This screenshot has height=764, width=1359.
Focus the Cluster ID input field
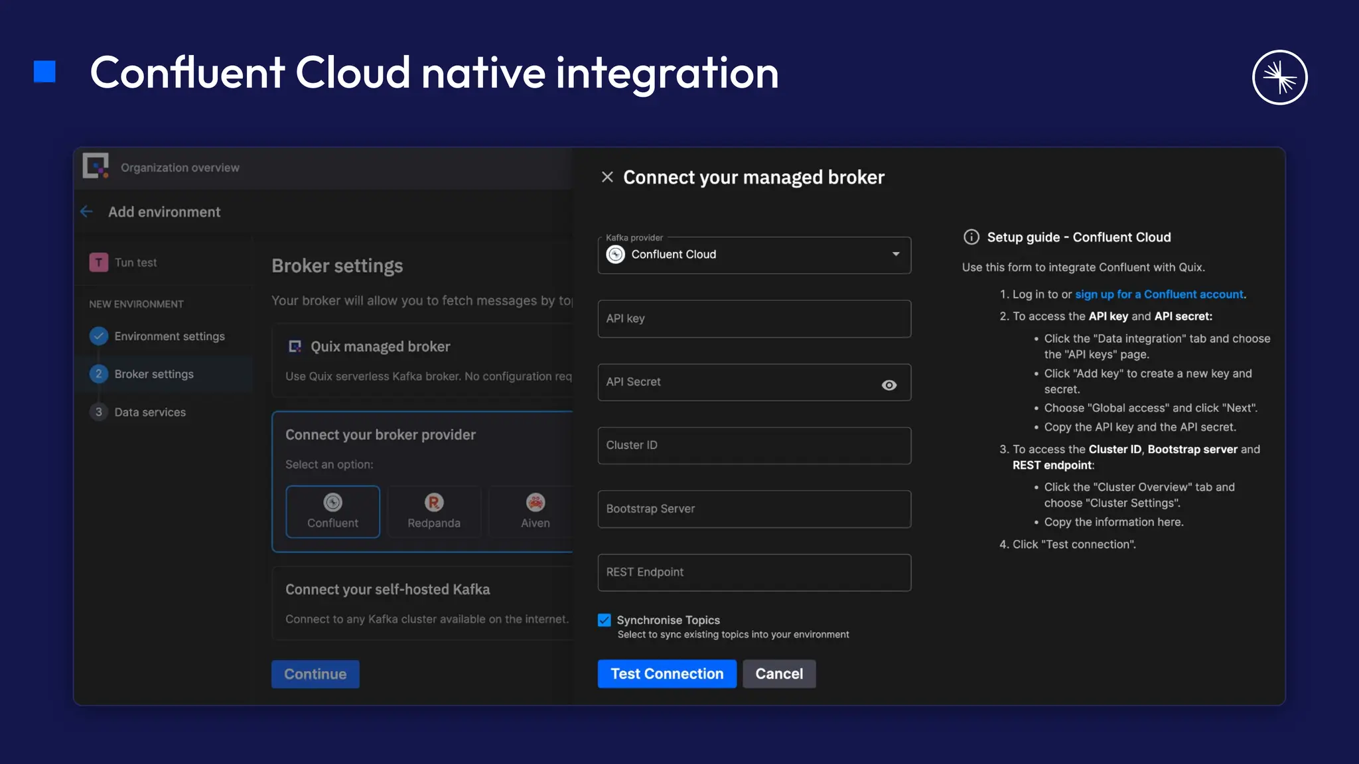[754, 446]
